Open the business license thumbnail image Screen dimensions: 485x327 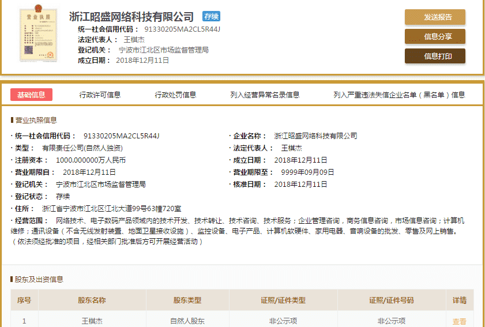(39, 33)
